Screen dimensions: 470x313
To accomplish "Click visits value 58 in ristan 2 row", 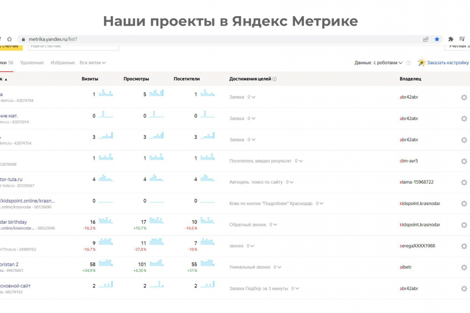I will pos(92,264).
